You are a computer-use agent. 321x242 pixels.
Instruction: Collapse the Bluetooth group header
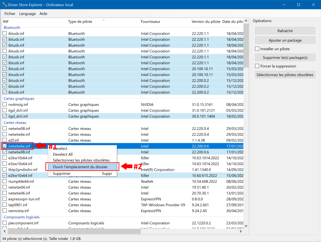point(12,28)
